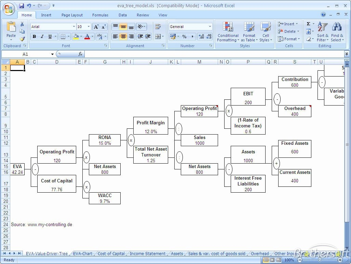
Task: Open the Sort & Filter tool
Action: coord(323,32)
